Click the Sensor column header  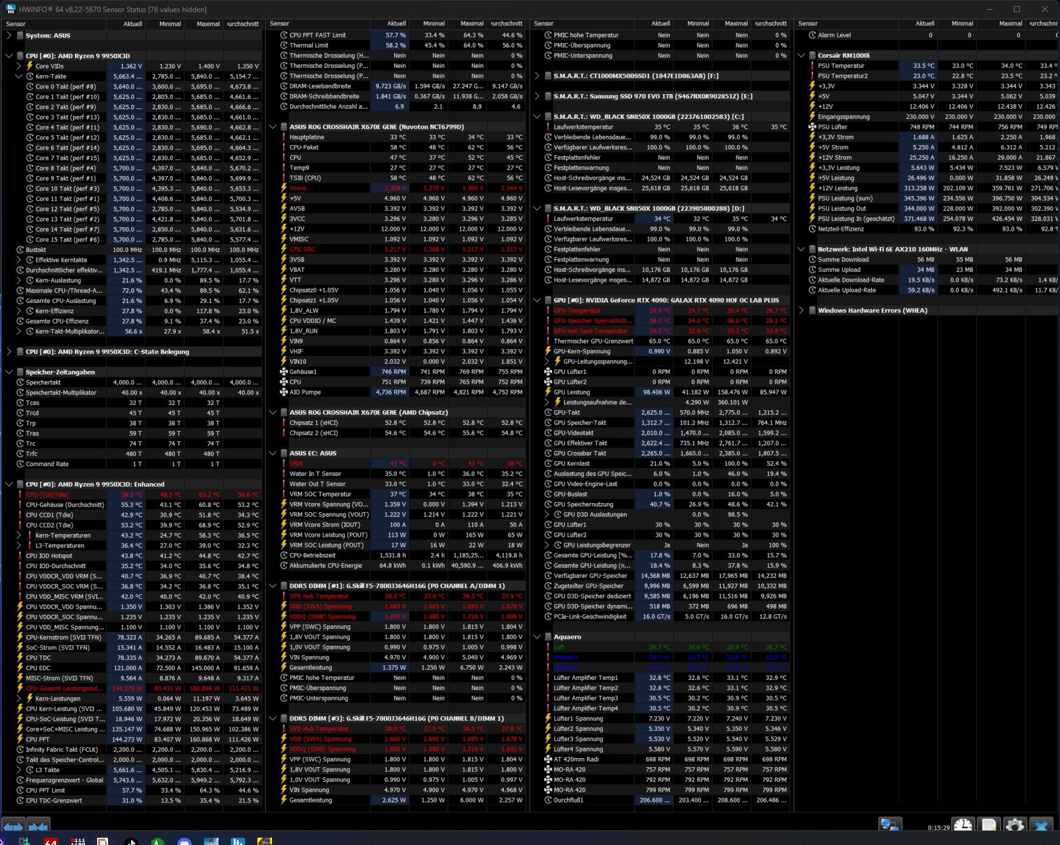(16, 24)
